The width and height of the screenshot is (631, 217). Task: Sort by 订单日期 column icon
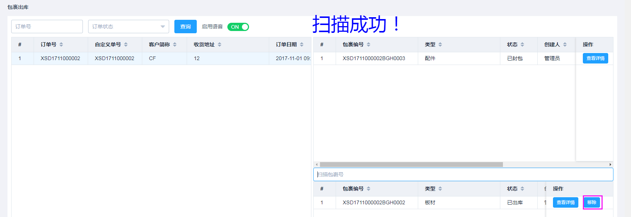(x=302, y=44)
